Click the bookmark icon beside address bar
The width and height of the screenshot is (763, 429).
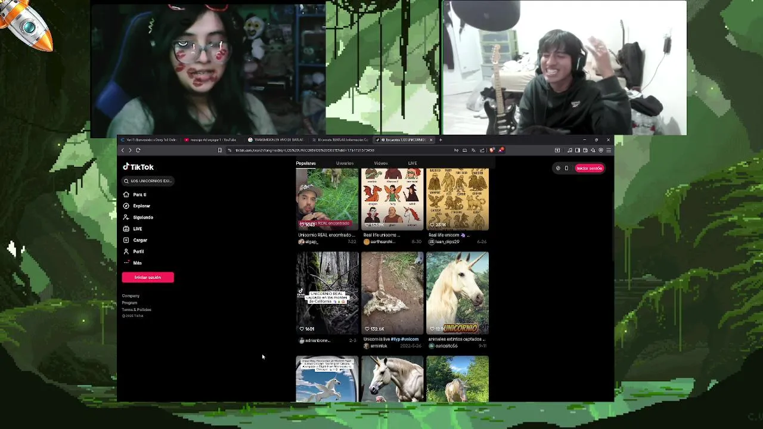(x=219, y=150)
